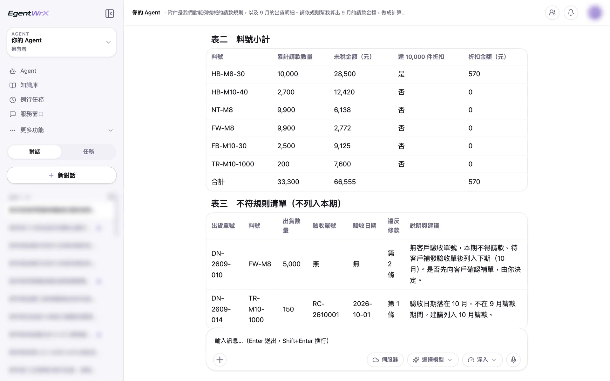Screen dimensions: 610x381
Task: Toggle the 伺服器 button
Action: click(385, 360)
